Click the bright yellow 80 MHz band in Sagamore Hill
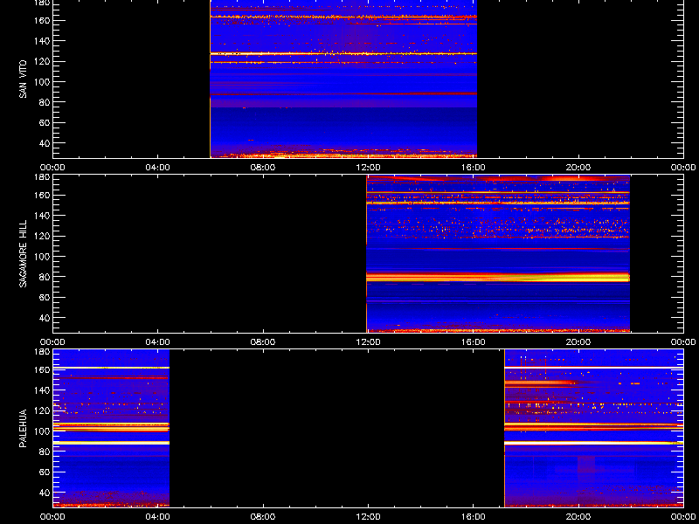Image resolution: width=699 pixels, height=524 pixels. pos(498,277)
